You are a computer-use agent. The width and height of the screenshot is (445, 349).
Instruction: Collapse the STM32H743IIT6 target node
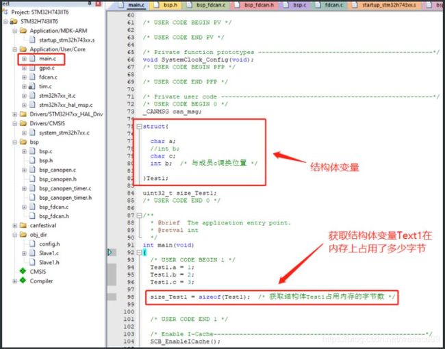point(5,21)
